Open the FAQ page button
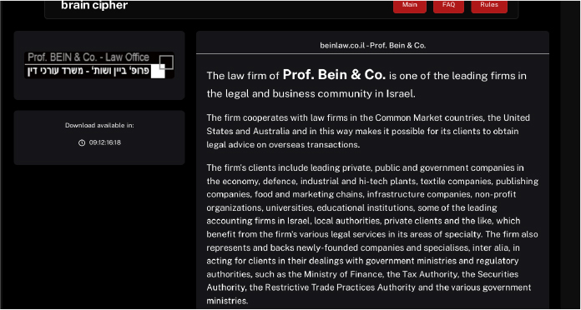This screenshot has width=581, height=310. (x=448, y=7)
